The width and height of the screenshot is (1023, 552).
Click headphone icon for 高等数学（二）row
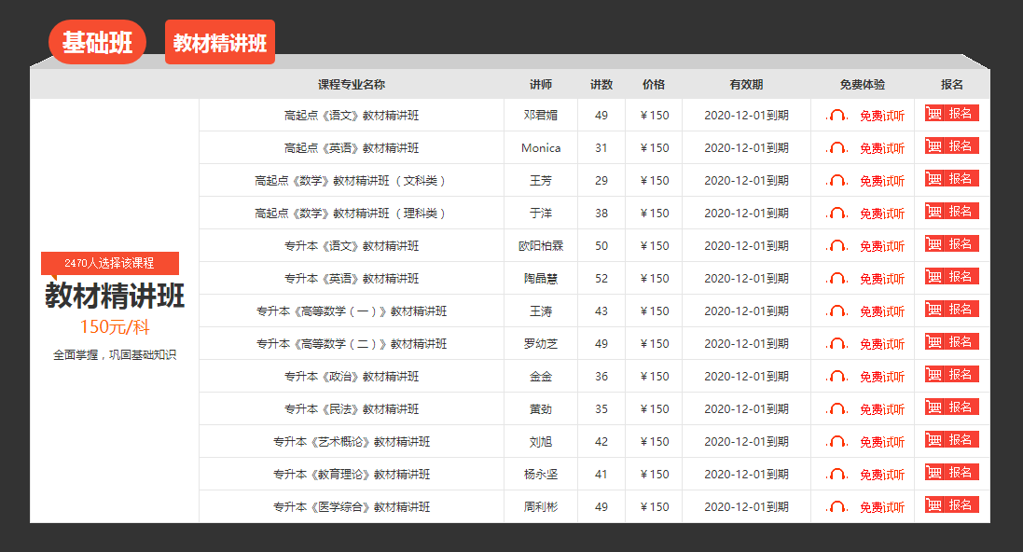pos(836,344)
